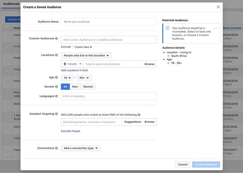Open the maximum age 65+ dropdown
The image size is (243, 173).
click(x=84, y=78)
